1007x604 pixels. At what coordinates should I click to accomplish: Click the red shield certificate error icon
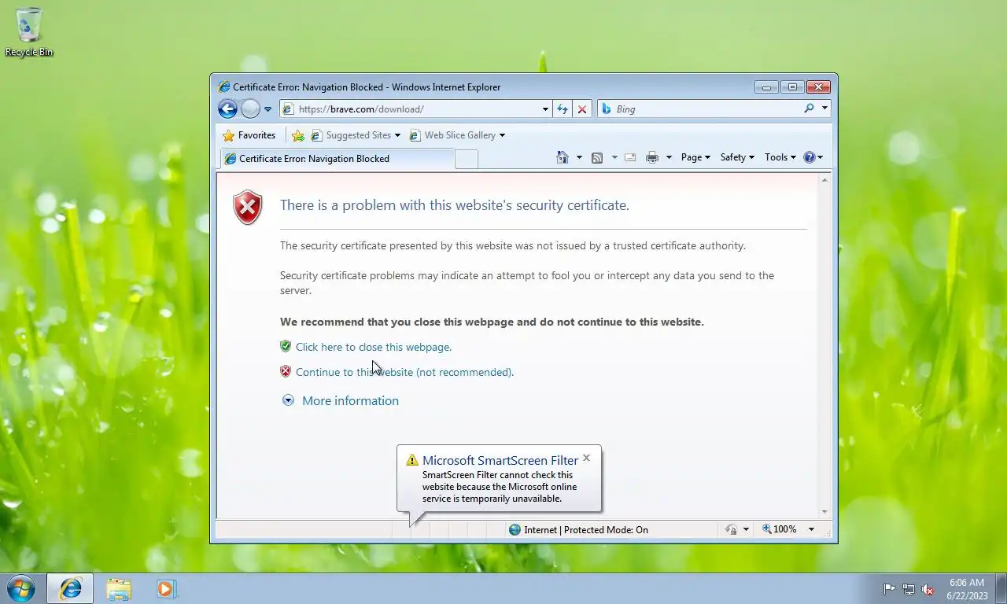[248, 208]
